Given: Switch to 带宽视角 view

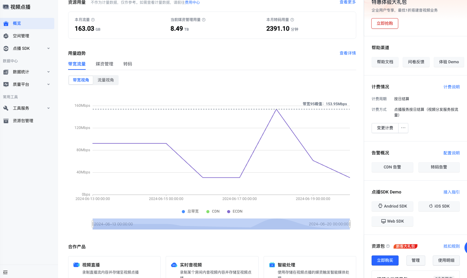Looking at the screenshot, I should (81, 80).
